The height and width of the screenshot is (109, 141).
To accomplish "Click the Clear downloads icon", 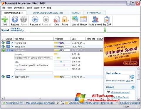I will tap(57, 19).
